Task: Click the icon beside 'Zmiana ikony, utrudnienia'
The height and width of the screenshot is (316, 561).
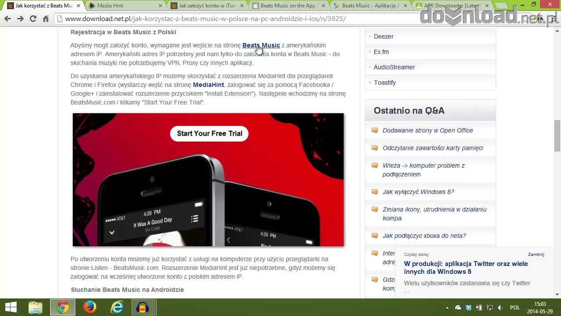Action: coord(375,209)
